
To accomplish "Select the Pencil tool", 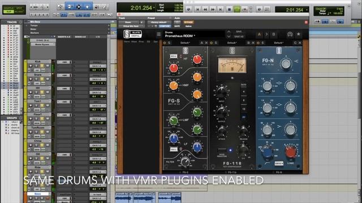I will [105, 7].
